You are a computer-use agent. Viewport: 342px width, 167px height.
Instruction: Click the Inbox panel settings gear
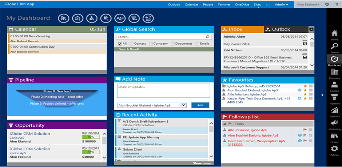[x=311, y=29]
